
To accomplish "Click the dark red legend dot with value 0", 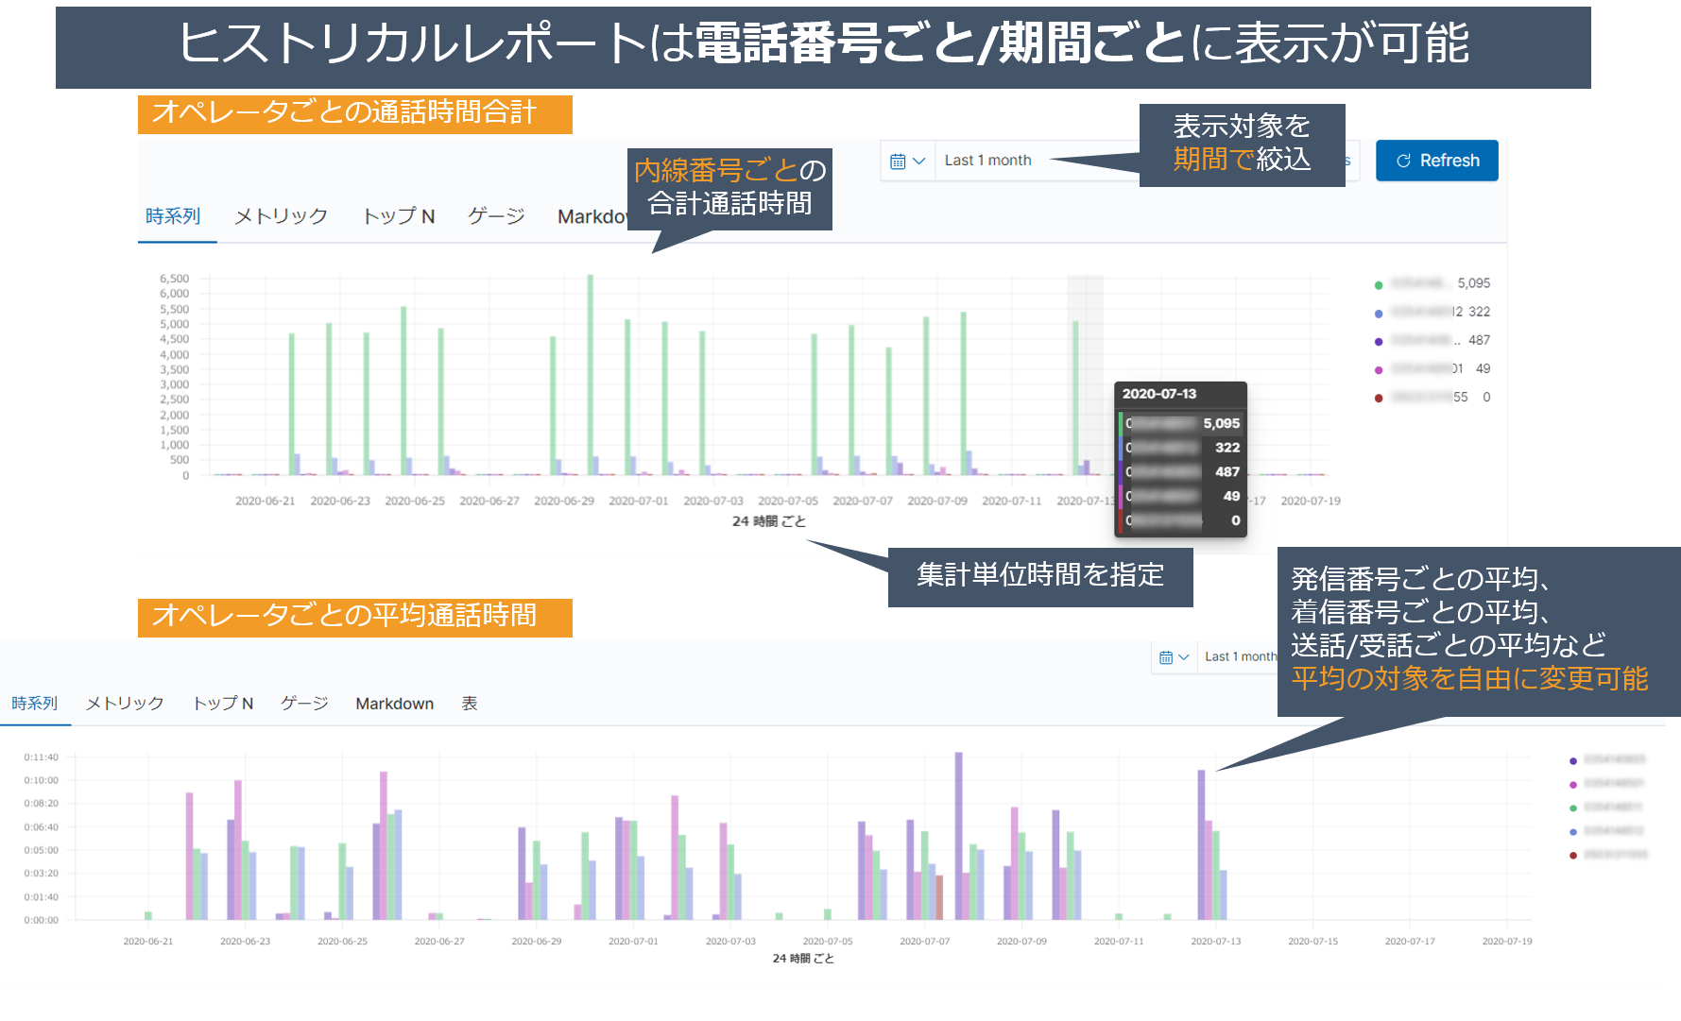I will 1379,398.
